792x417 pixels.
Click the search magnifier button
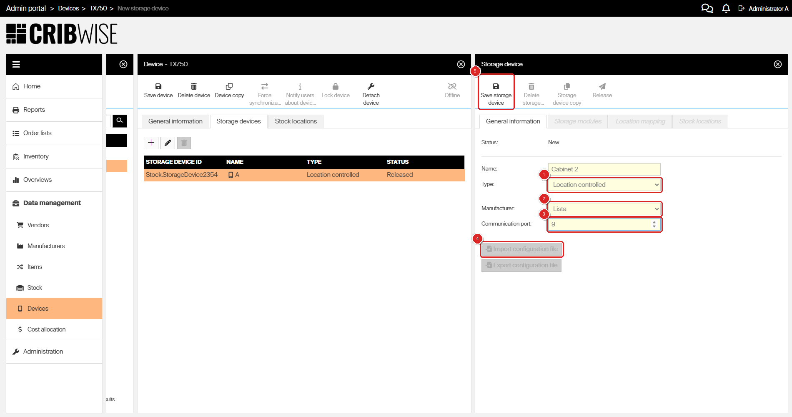click(x=120, y=121)
